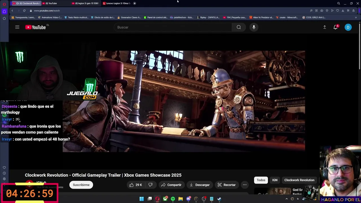The height and width of the screenshot is (203, 361).
Task: Open the Animations Video C... bookmark
Action: 50,17
